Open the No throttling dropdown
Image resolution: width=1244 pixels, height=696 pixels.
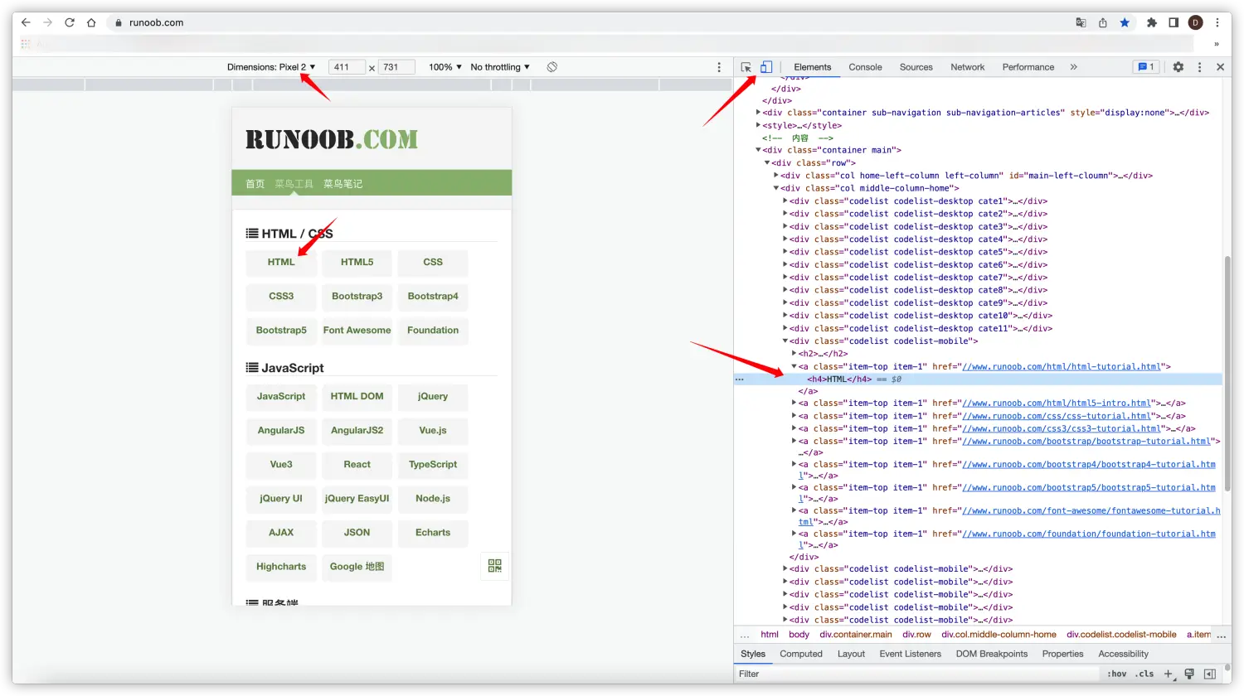coord(499,67)
